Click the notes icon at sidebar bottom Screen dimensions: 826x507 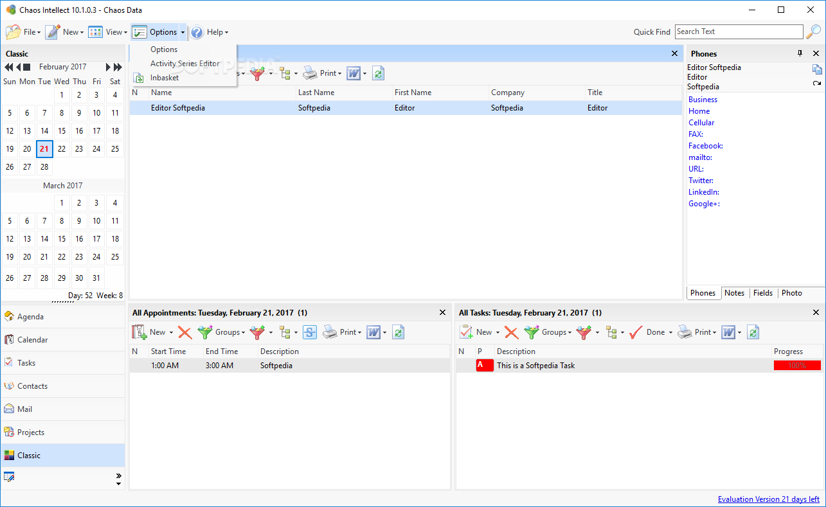(9, 477)
